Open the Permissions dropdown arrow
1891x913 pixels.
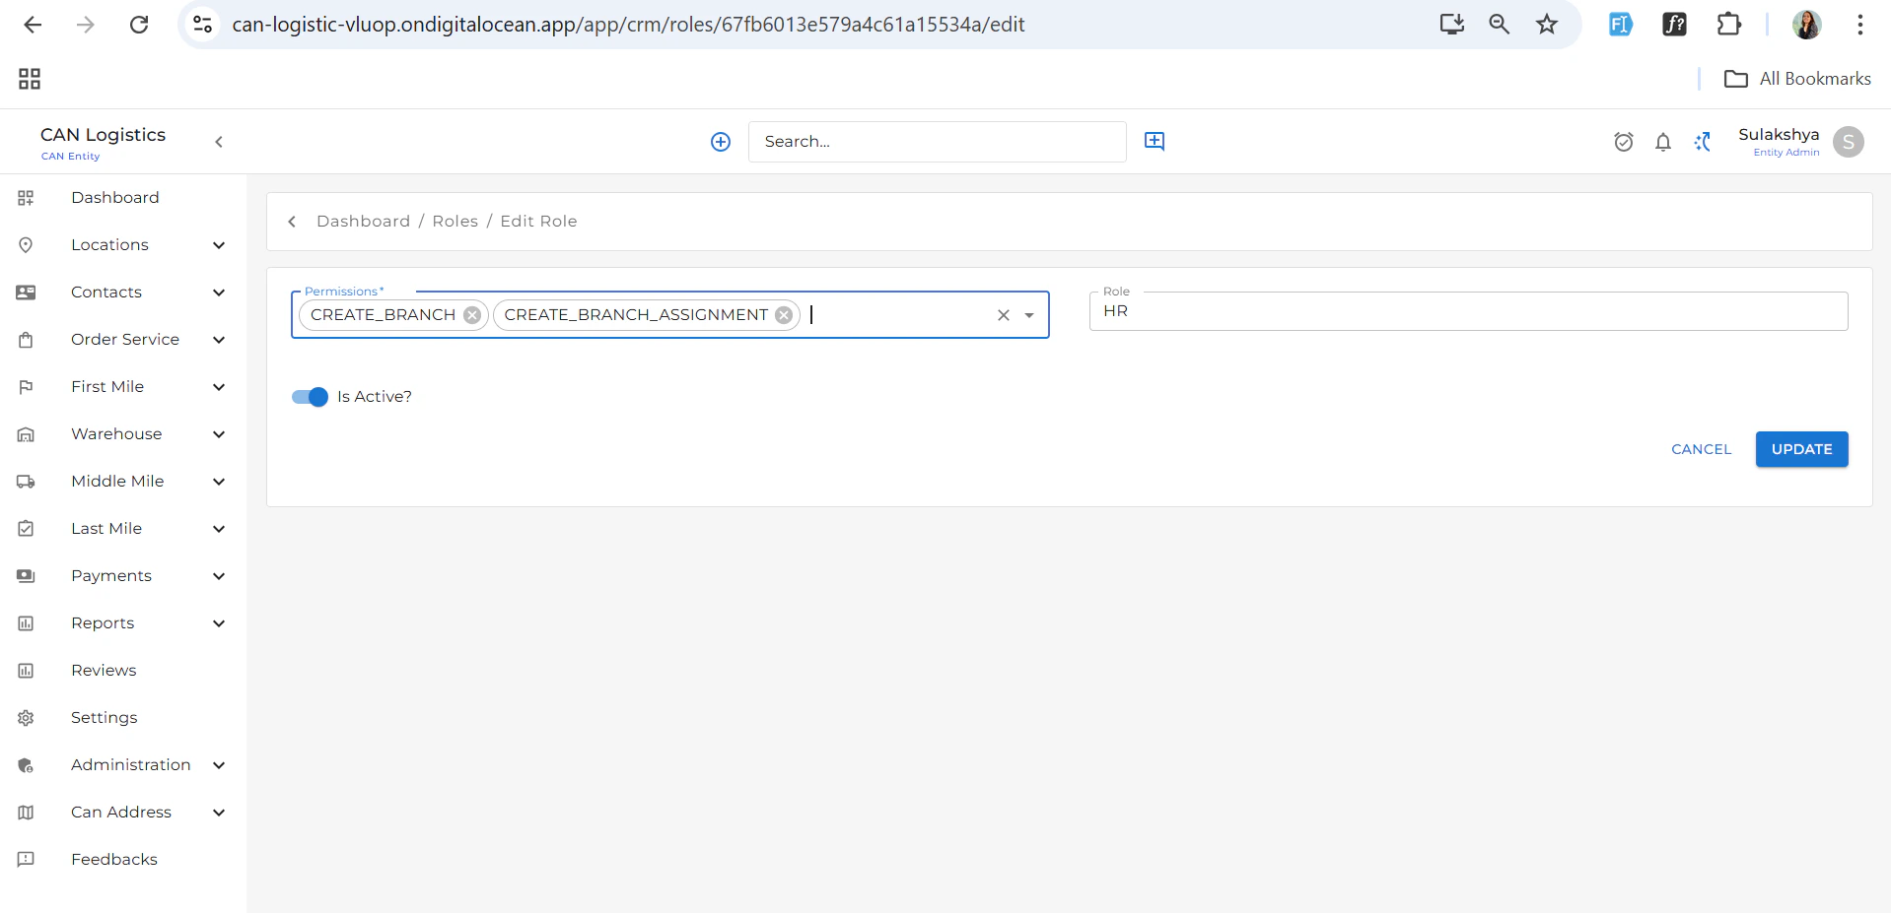1029,315
